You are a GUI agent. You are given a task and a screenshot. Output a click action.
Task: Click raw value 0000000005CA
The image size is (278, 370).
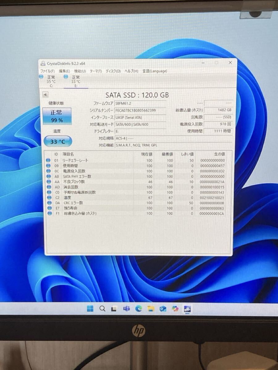tap(212, 213)
